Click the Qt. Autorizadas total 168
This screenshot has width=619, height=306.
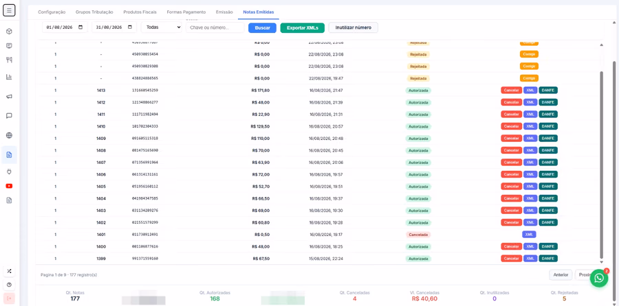[x=215, y=298]
